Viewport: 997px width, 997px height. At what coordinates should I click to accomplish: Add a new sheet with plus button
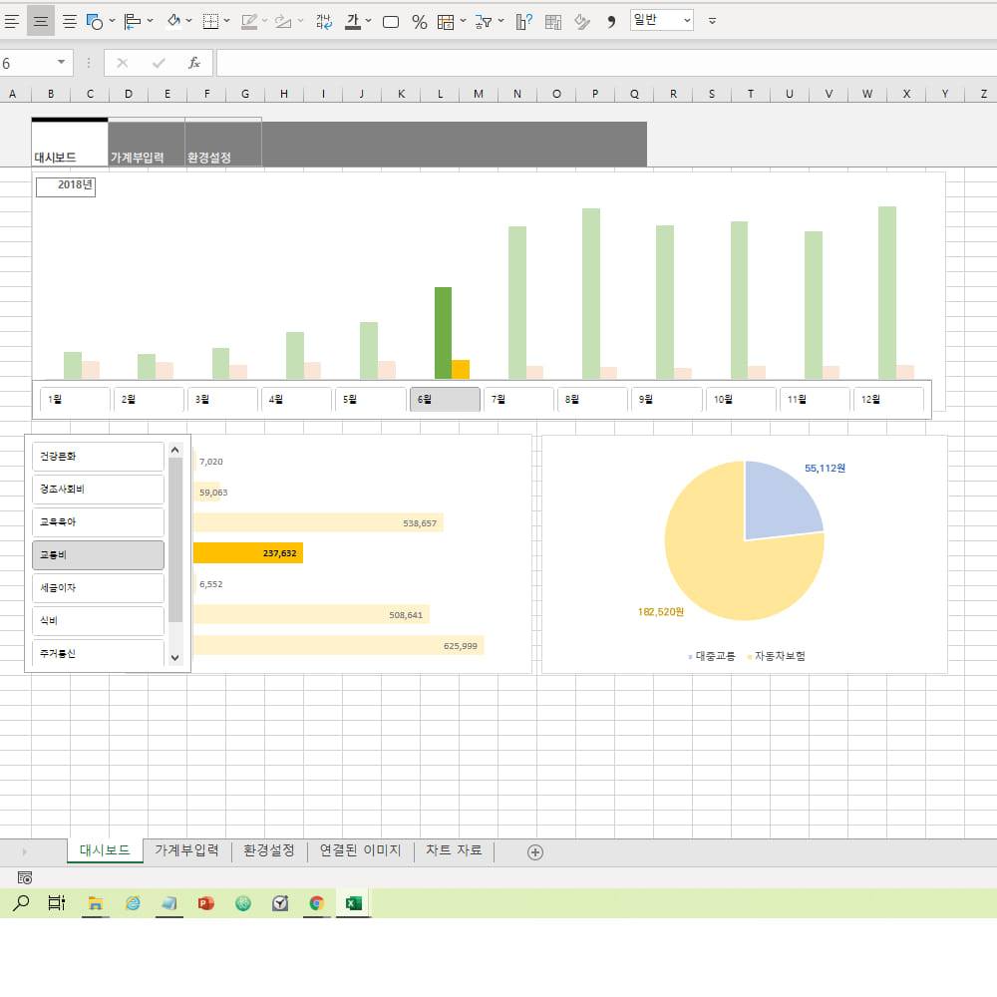(535, 852)
